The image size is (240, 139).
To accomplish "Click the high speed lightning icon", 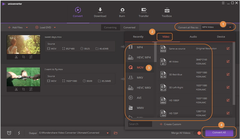I will click(x=19, y=133).
